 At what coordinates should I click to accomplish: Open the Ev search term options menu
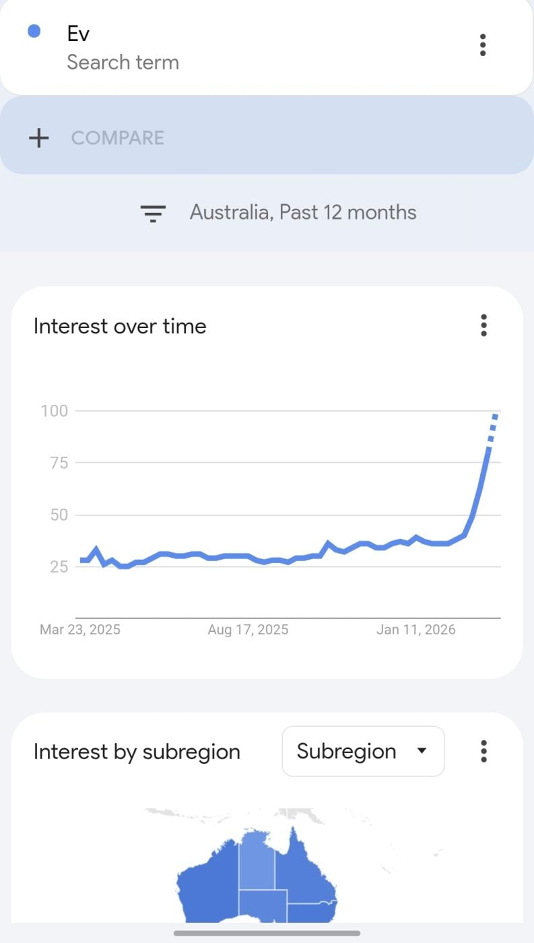pyautogui.click(x=483, y=45)
